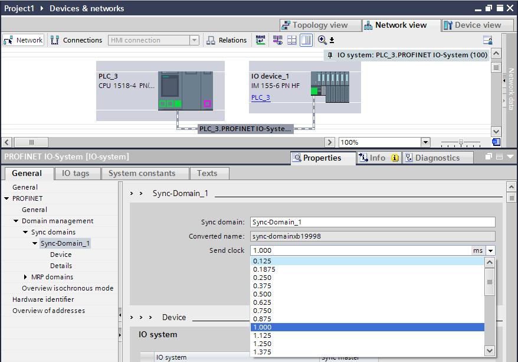518x362 pixels.
Task: Click the download arrow icon beside zoom
Action: (332, 40)
